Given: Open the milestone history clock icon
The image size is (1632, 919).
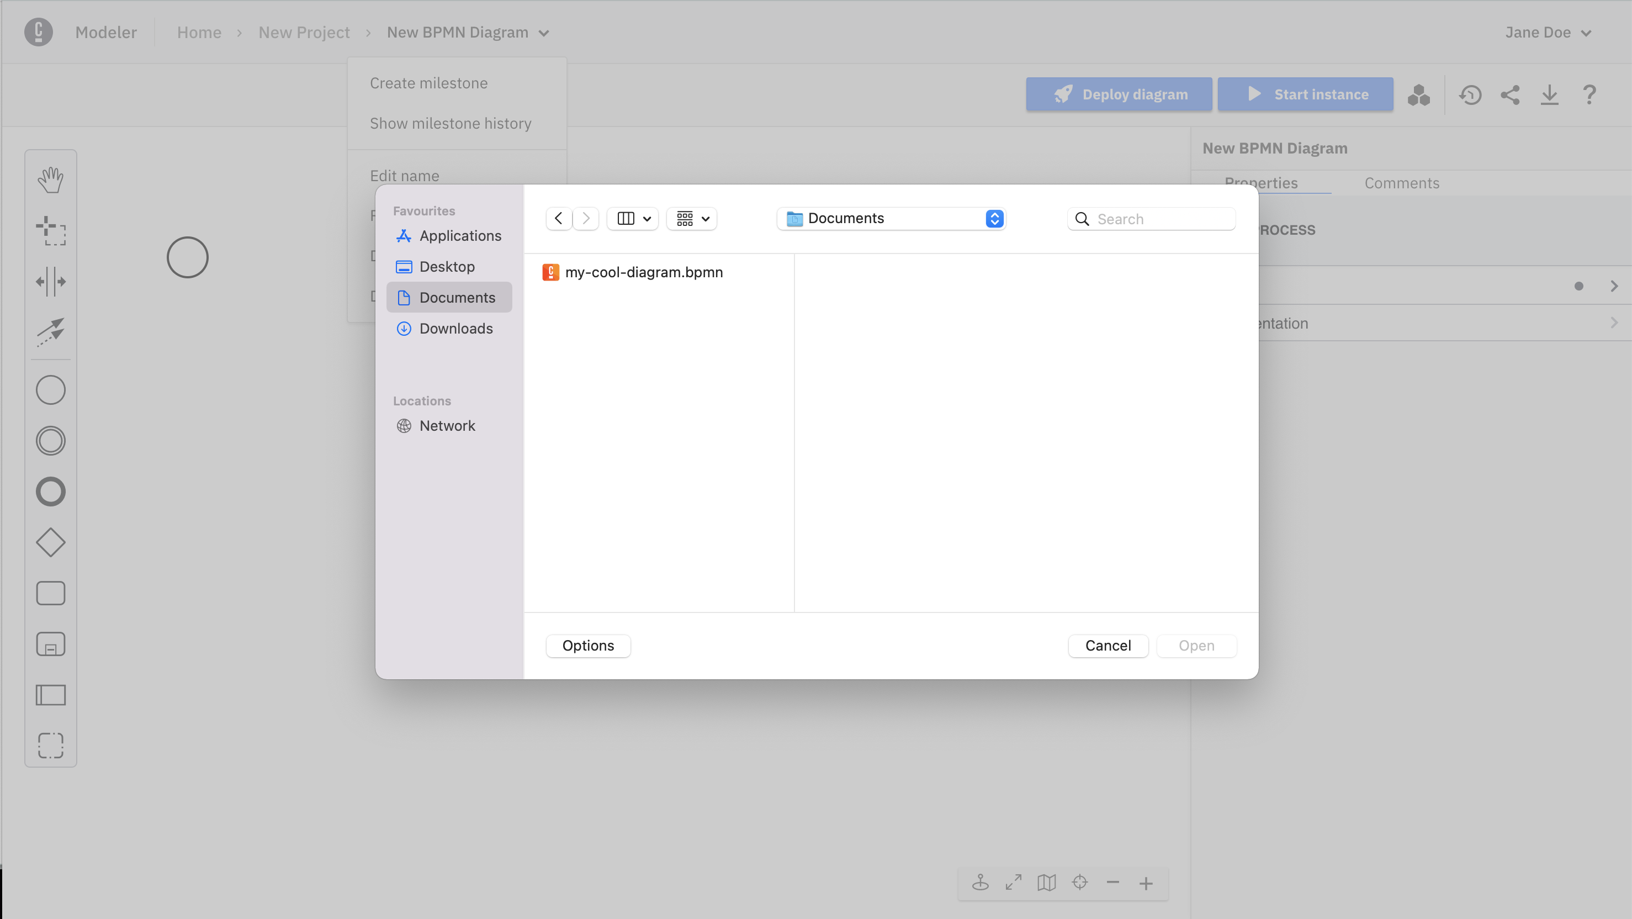Looking at the screenshot, I should tap(1470, 95).
